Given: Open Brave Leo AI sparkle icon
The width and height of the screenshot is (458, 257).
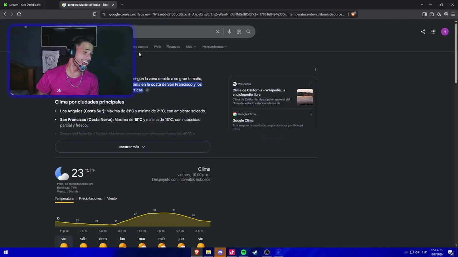Looking at the screenshot, I should (x=439, y=14).
